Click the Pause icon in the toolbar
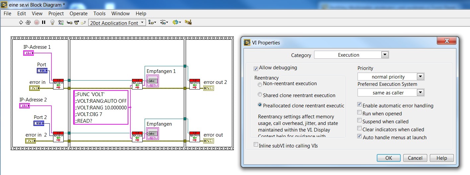The height and width of the screenshot is (175, 470). coord(44,23)
